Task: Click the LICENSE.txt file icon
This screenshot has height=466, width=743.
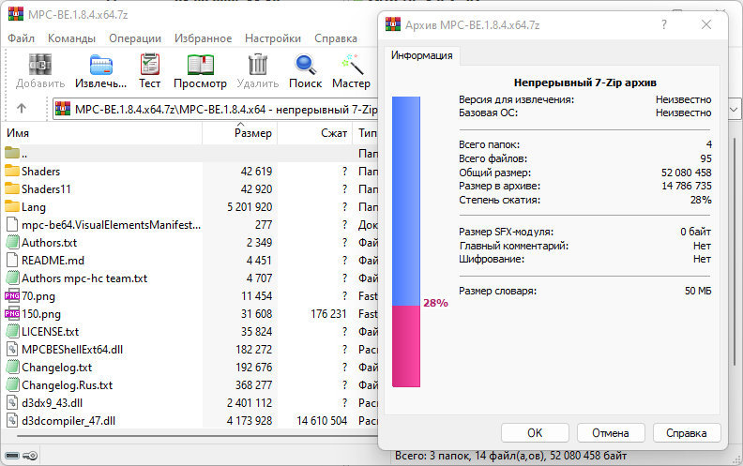Action: [x=12, y=332]
